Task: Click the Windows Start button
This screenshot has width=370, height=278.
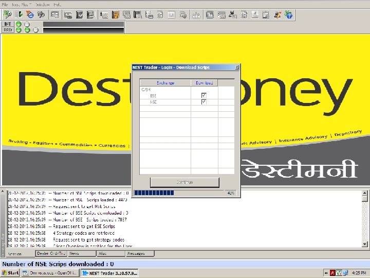Action: pyautogui.click(x=10, y=273)
